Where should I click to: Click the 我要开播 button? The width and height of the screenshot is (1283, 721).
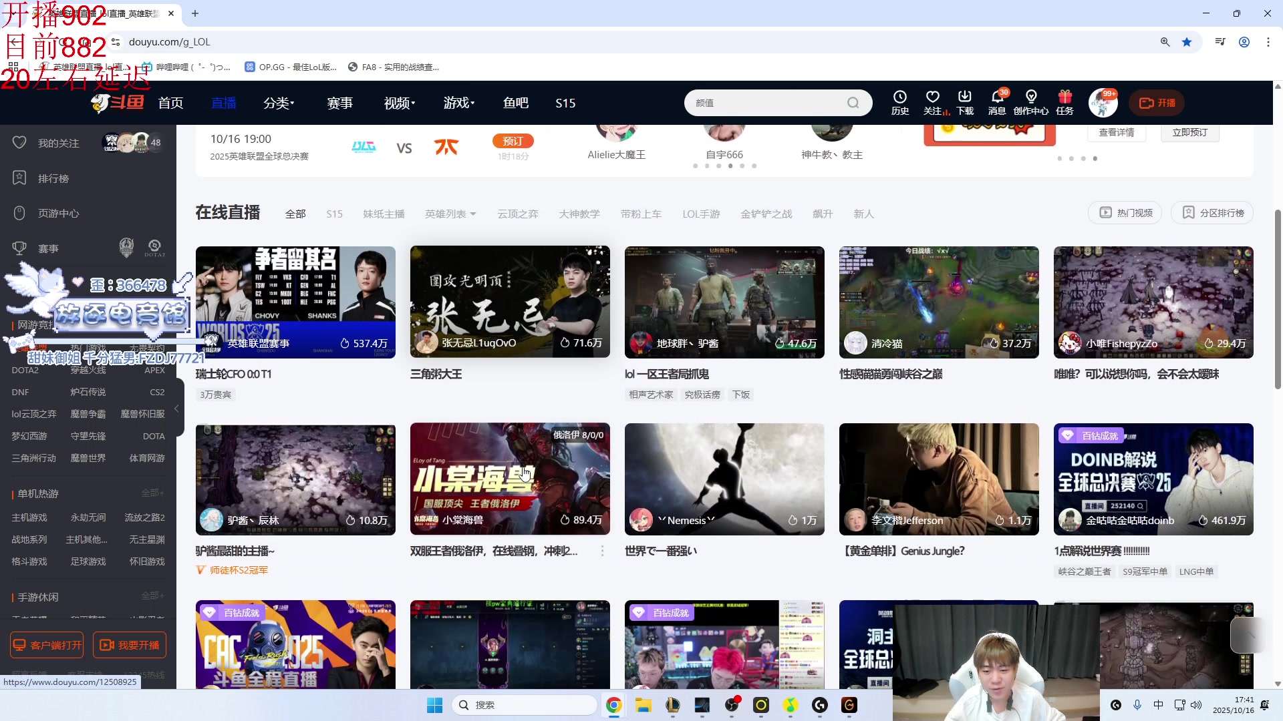(130, 645)
